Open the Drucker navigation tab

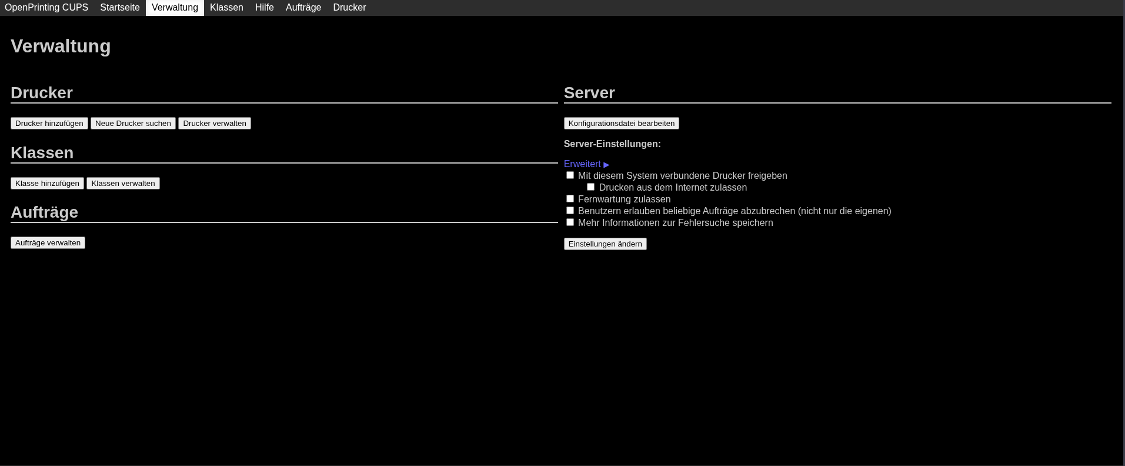[x=349, y=8]
